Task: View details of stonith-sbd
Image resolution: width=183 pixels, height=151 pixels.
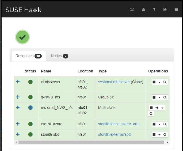Action: tap(165, 135)
